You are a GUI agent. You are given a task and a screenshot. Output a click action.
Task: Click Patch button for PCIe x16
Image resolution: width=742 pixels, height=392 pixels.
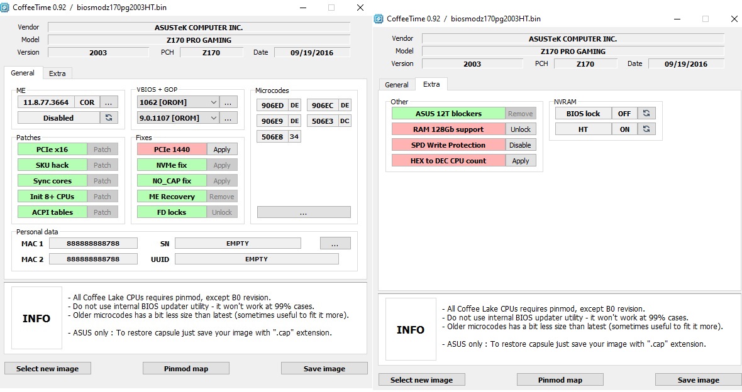(102, 150)
